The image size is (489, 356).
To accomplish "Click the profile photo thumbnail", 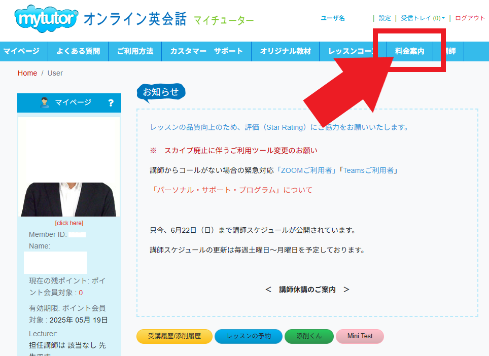I will point(69,167).
